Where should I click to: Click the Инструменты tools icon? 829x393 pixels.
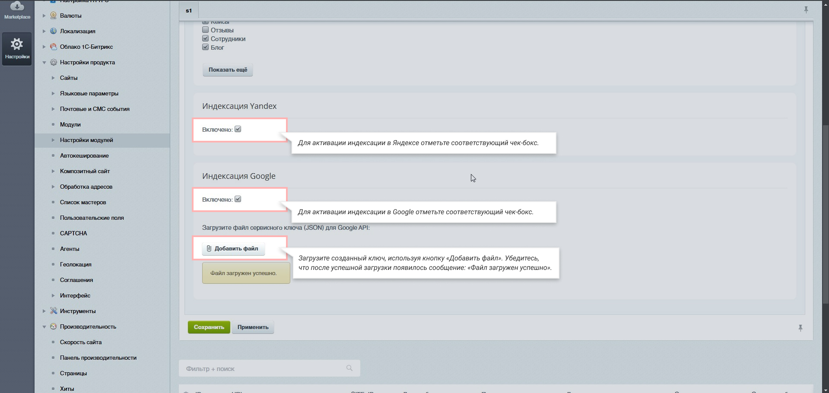click(54, 311)
